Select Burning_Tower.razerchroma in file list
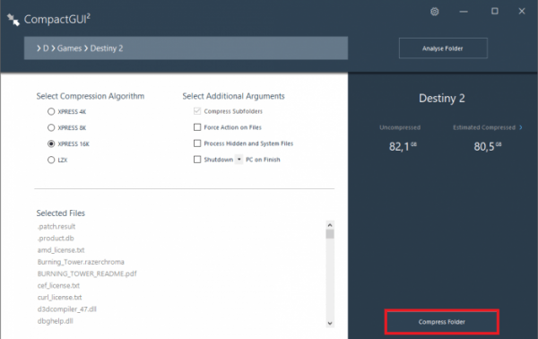 (81, 262)
